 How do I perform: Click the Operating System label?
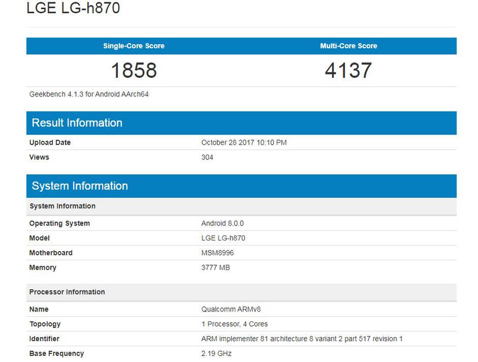[59, 223]
